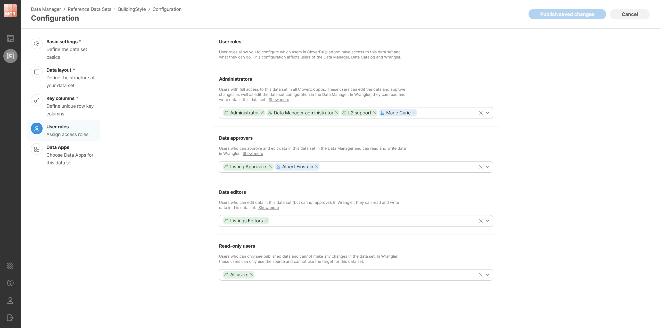Image resolution: width=660 pixels, height=328 pixels.
Task: Click the Listings Editors group tag label
Action: tap(246, 221)
